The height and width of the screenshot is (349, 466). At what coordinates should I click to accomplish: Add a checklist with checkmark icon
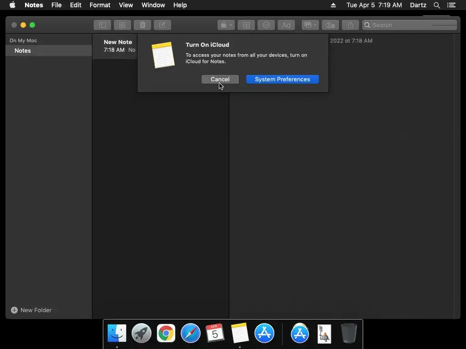pos(266,25)
